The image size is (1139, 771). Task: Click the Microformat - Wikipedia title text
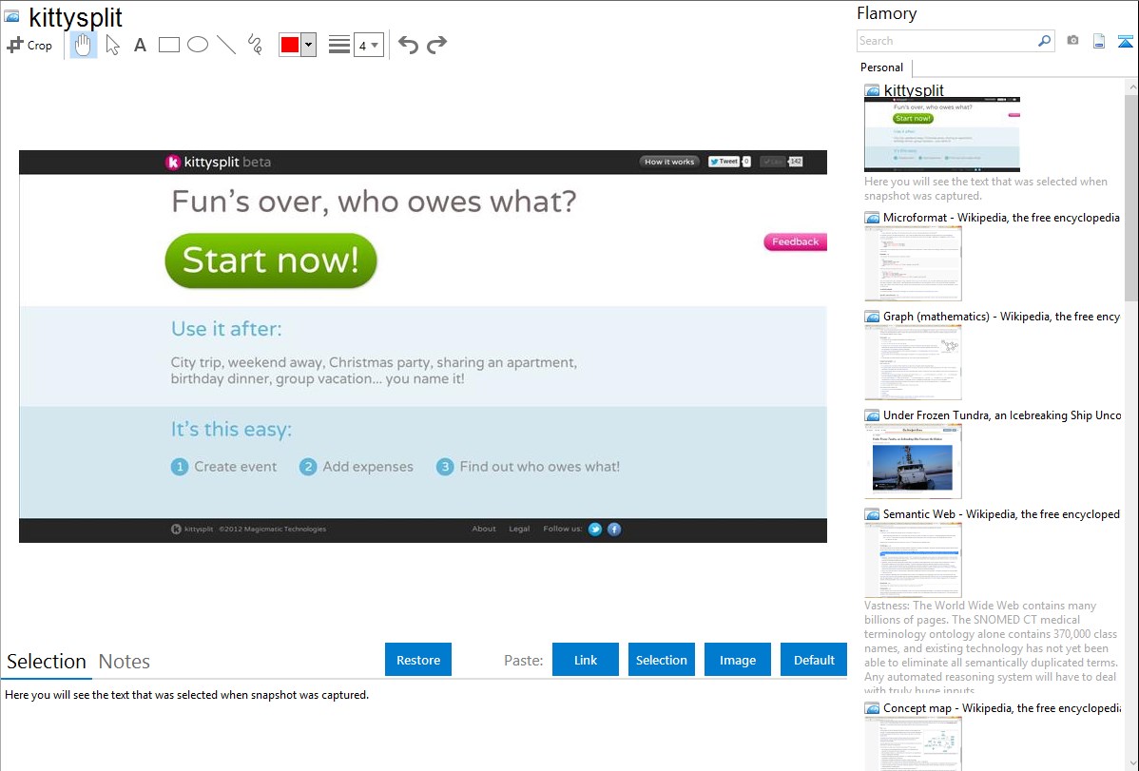tap(1001, 218)
